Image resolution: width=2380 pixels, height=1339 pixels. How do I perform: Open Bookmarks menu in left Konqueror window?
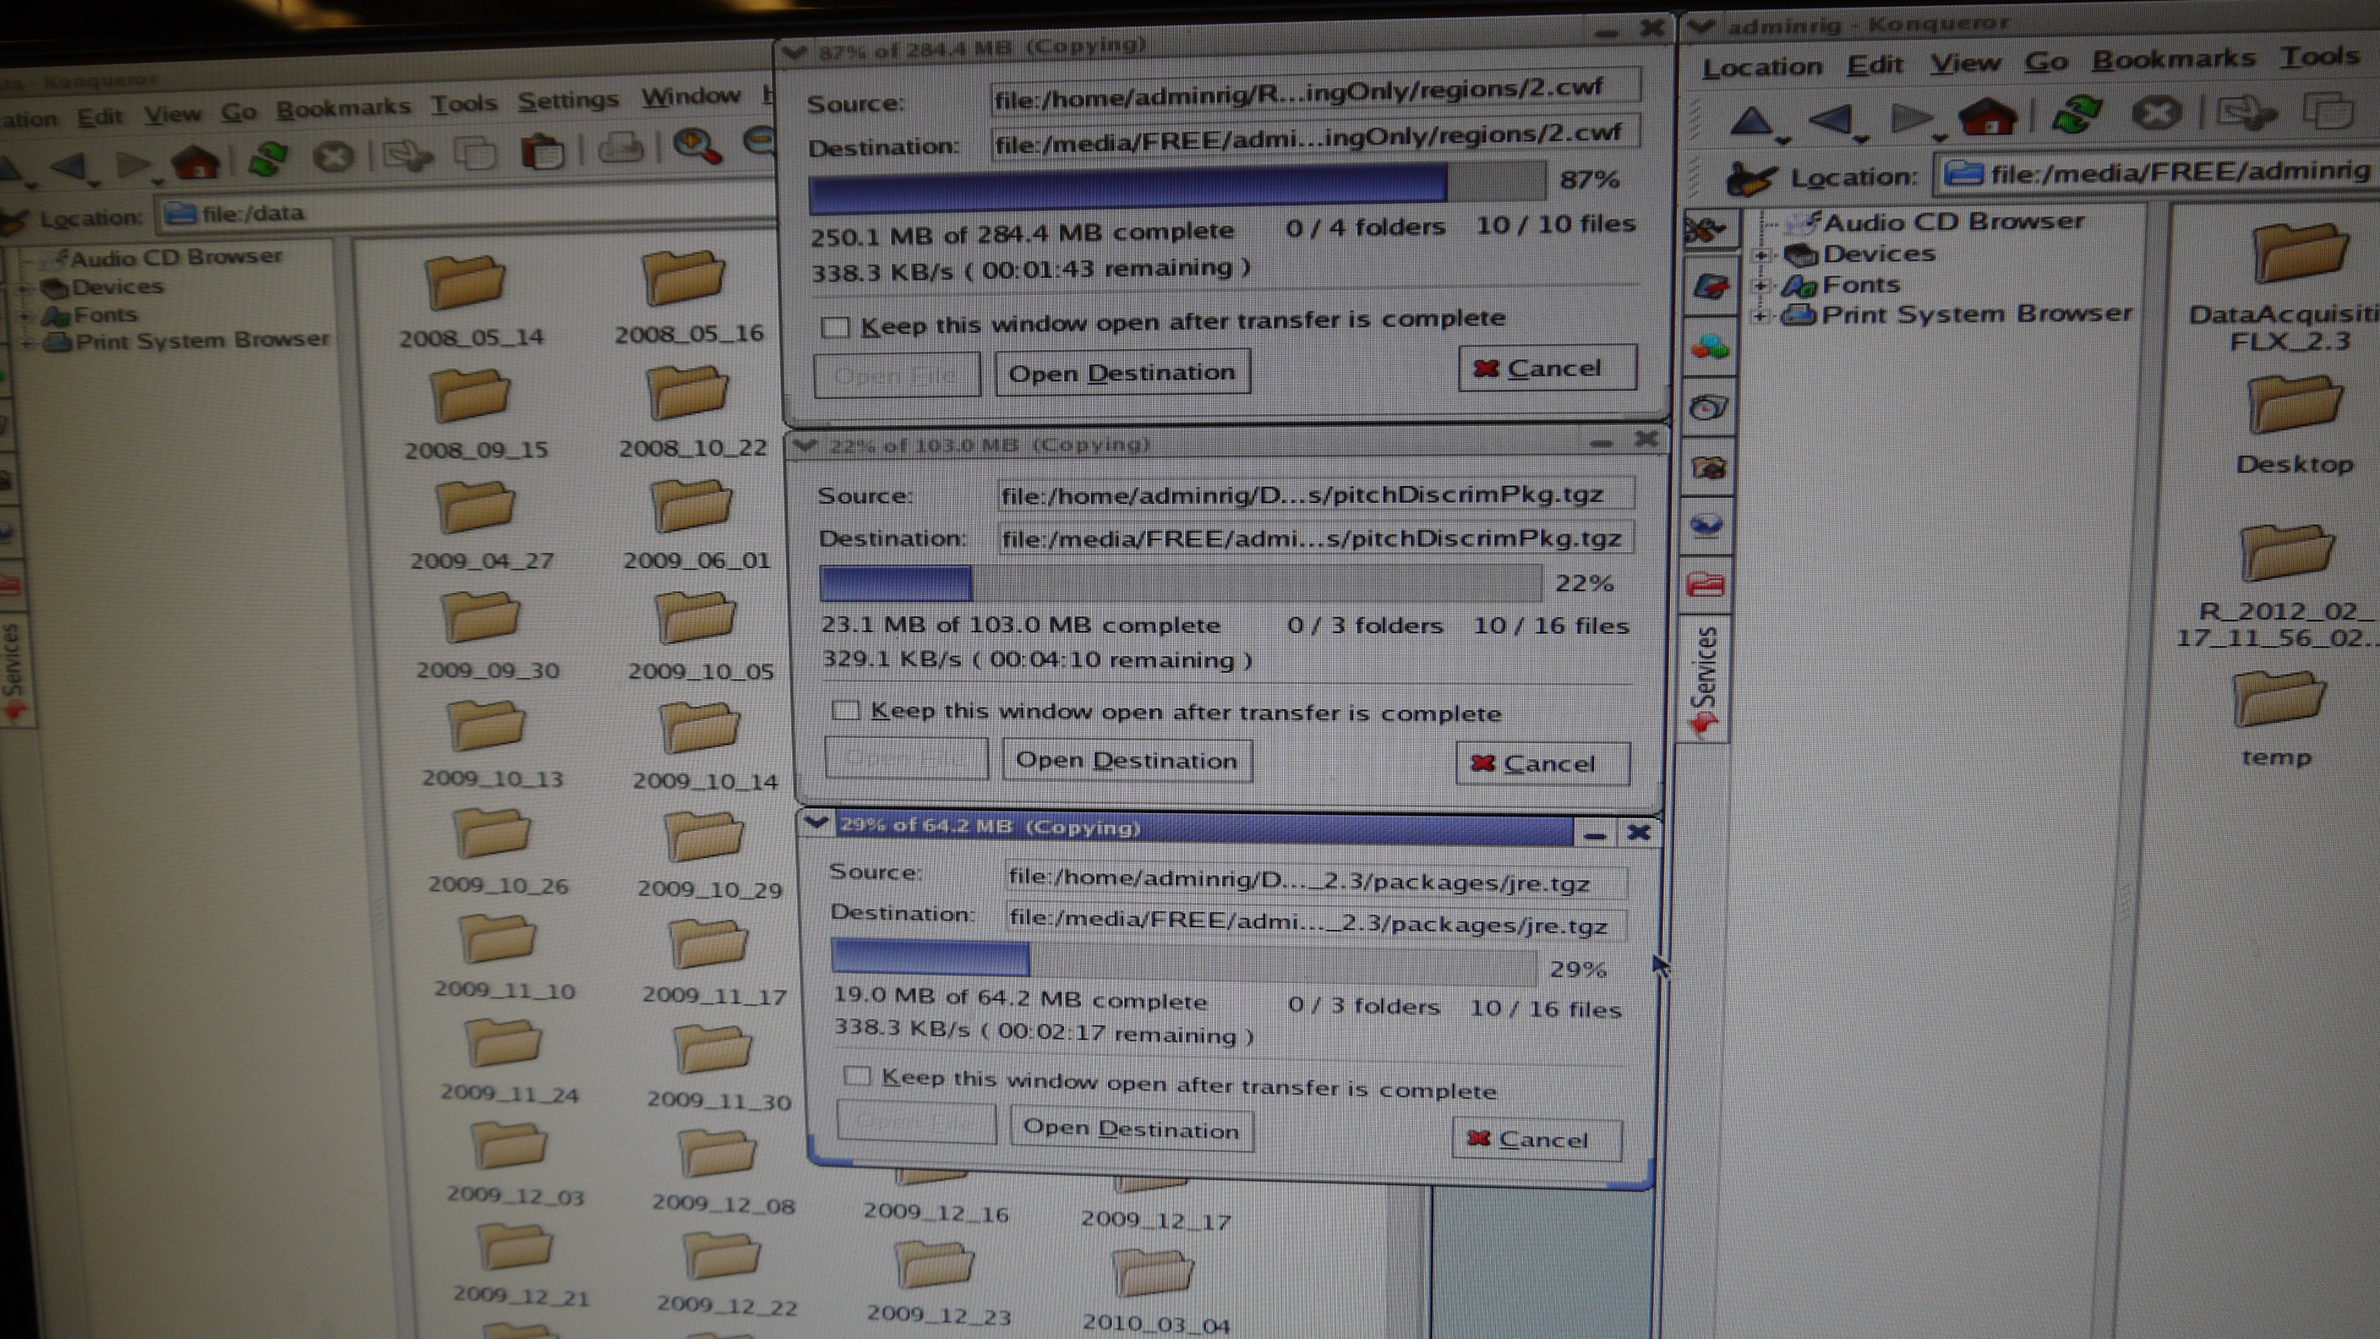(343, 108)
